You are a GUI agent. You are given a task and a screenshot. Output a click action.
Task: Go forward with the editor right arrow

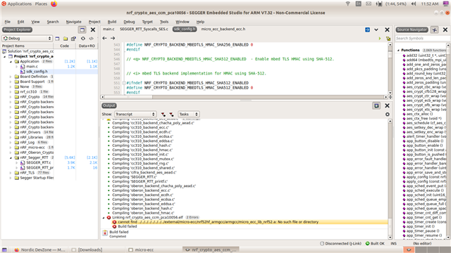tap(113, 38)
